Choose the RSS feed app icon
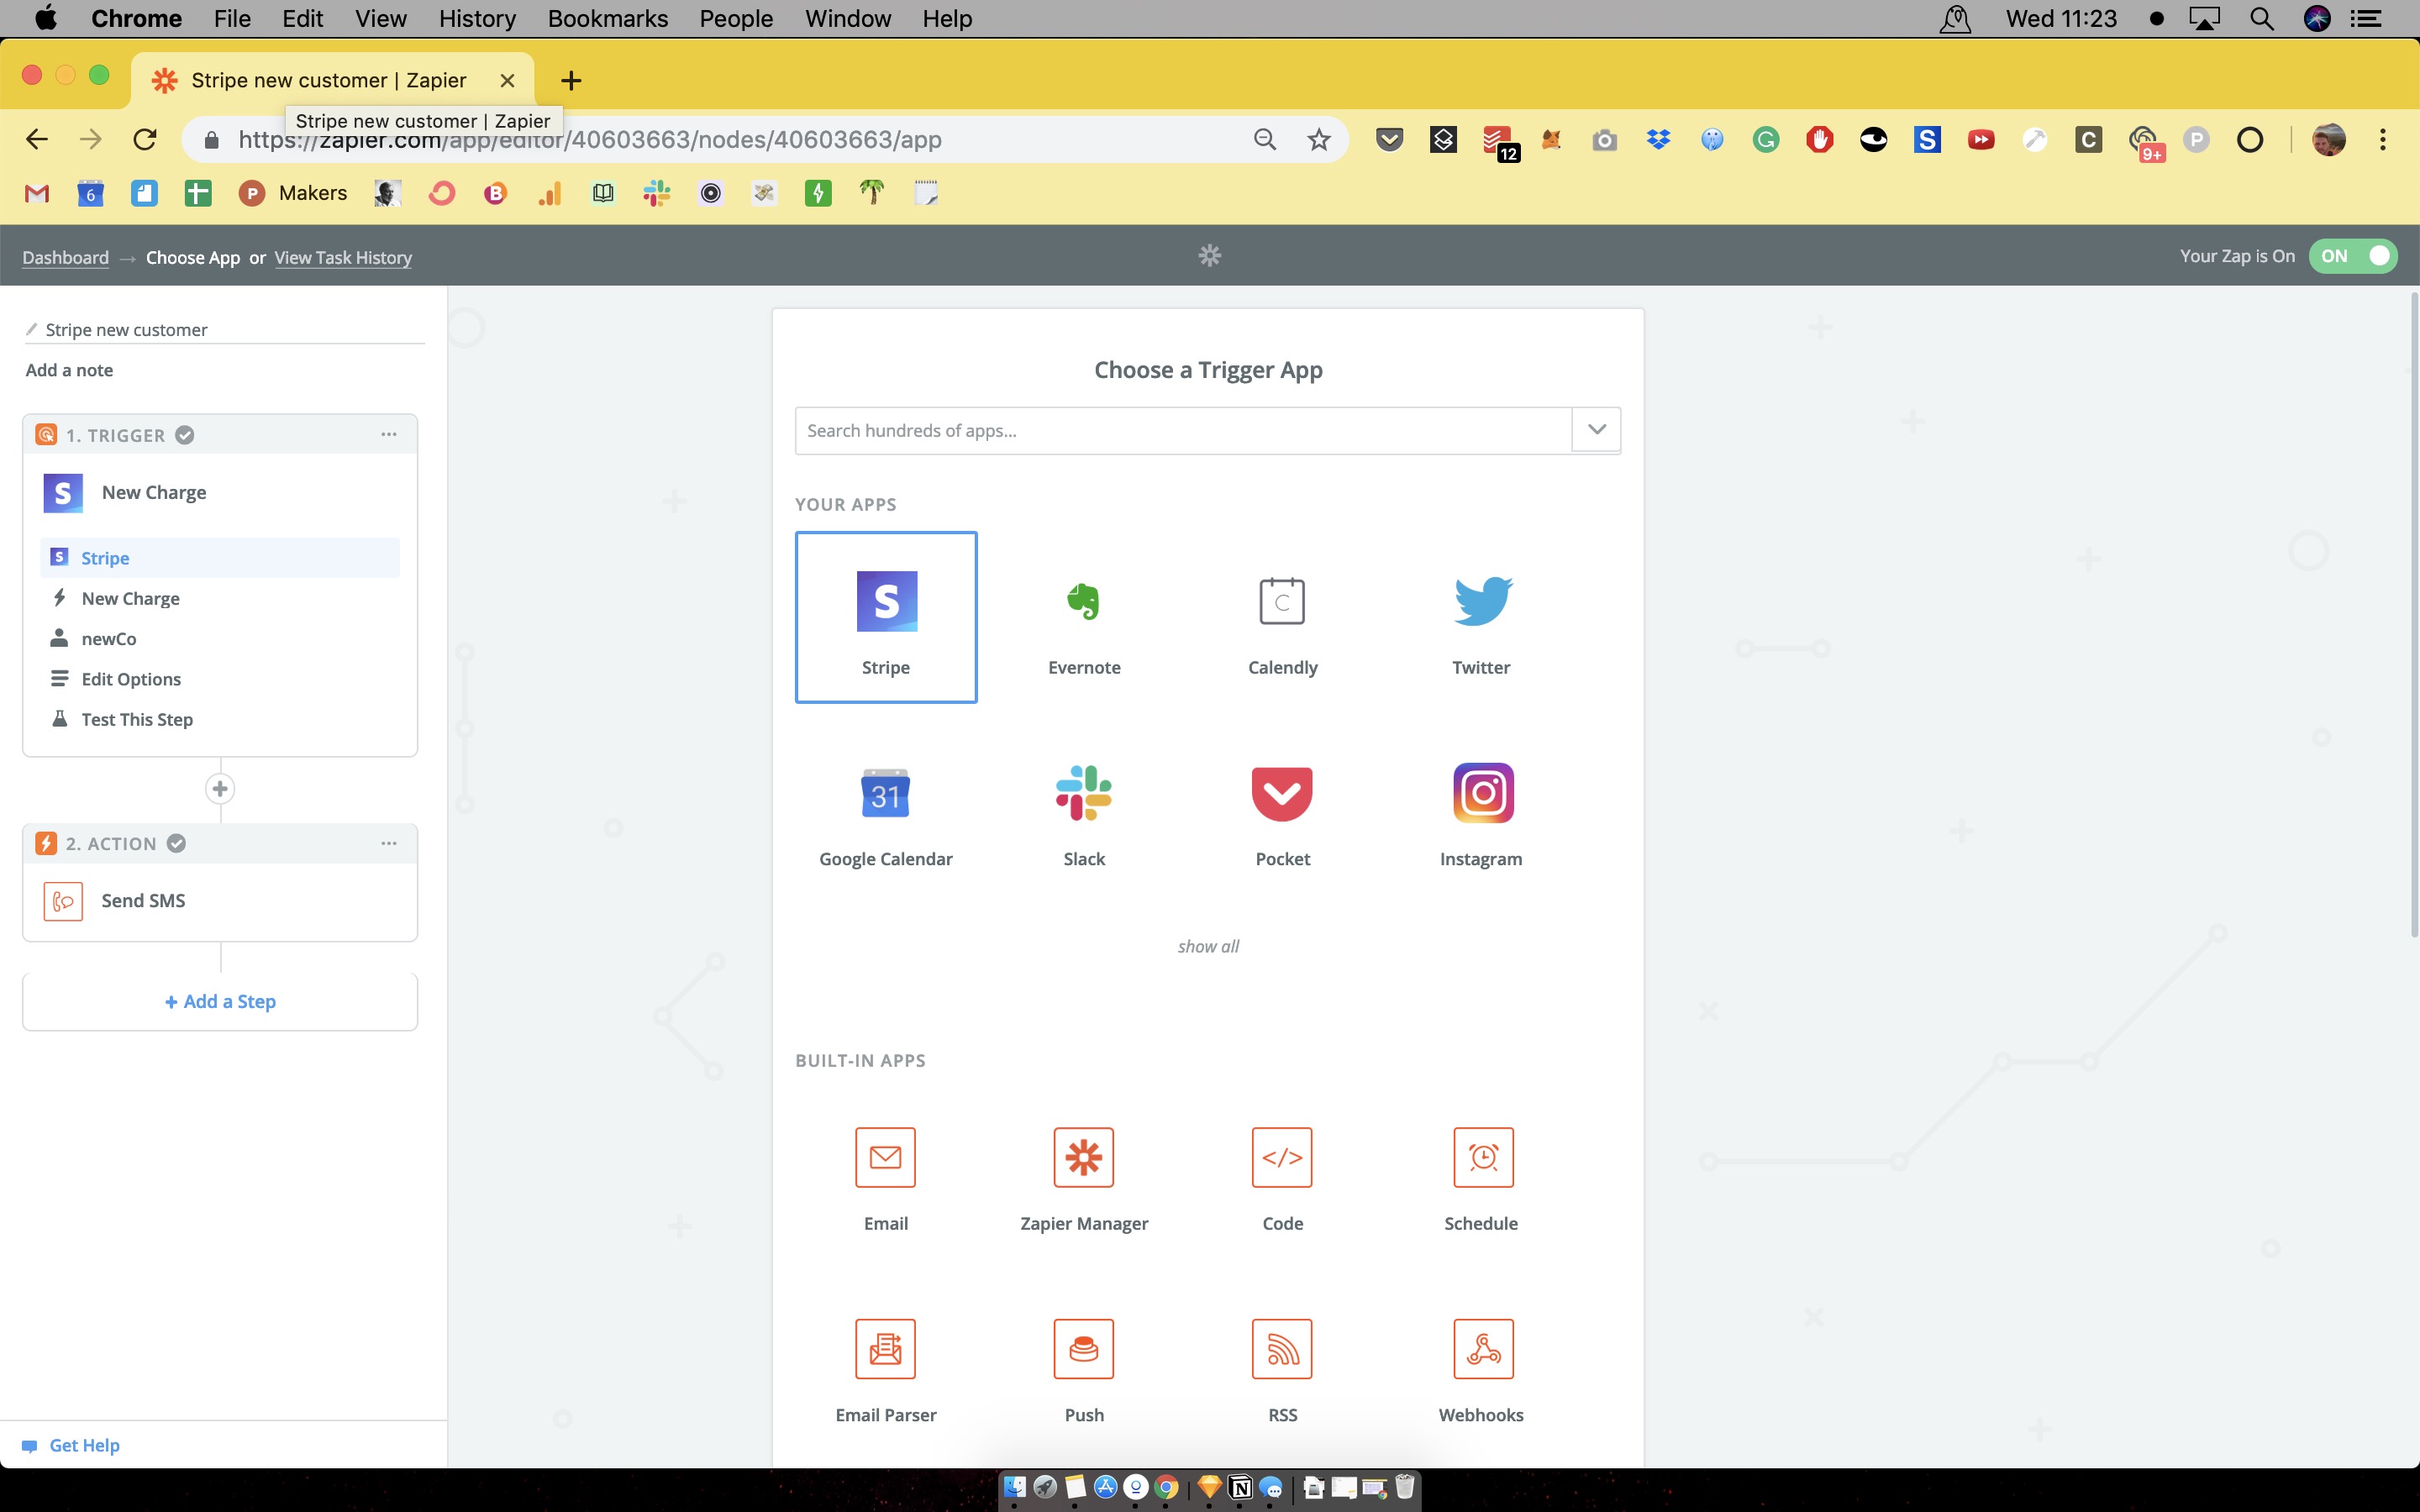This screenshot has height=1512, width=2420. 1282,1349
